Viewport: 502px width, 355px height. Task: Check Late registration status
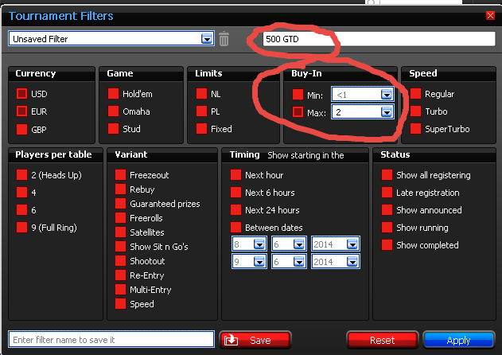point(387,193)
